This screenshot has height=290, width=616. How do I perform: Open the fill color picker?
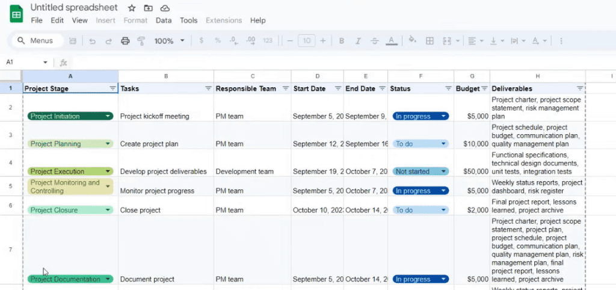412,40
